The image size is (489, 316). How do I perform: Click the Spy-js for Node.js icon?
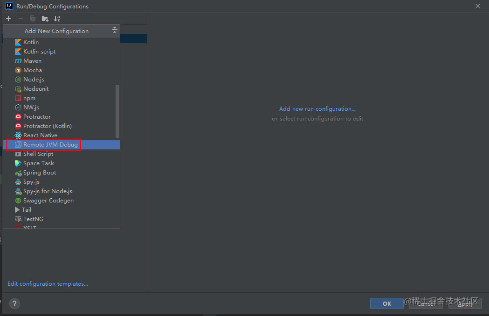coord(18,191)
